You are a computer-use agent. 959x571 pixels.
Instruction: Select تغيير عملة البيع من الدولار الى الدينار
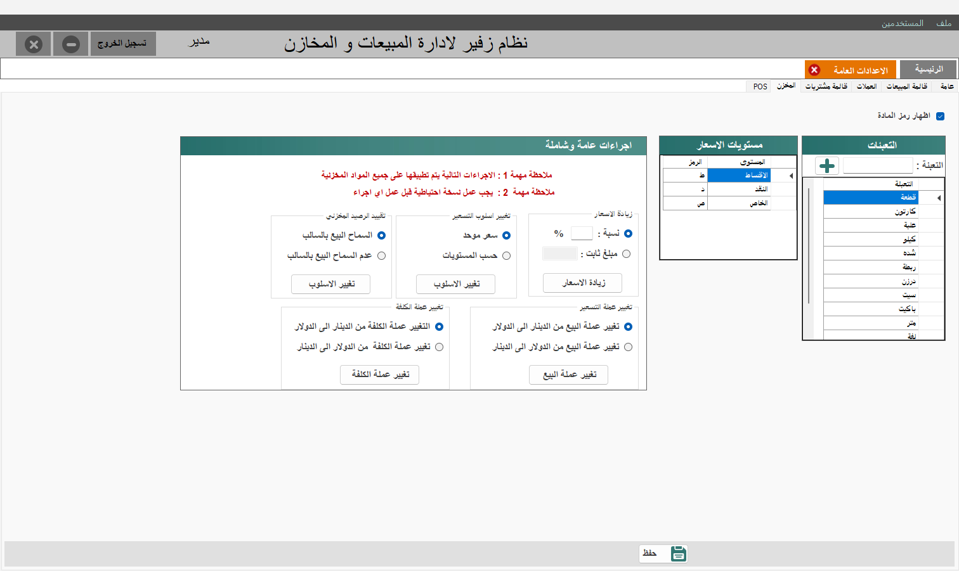tap(628, 347)
